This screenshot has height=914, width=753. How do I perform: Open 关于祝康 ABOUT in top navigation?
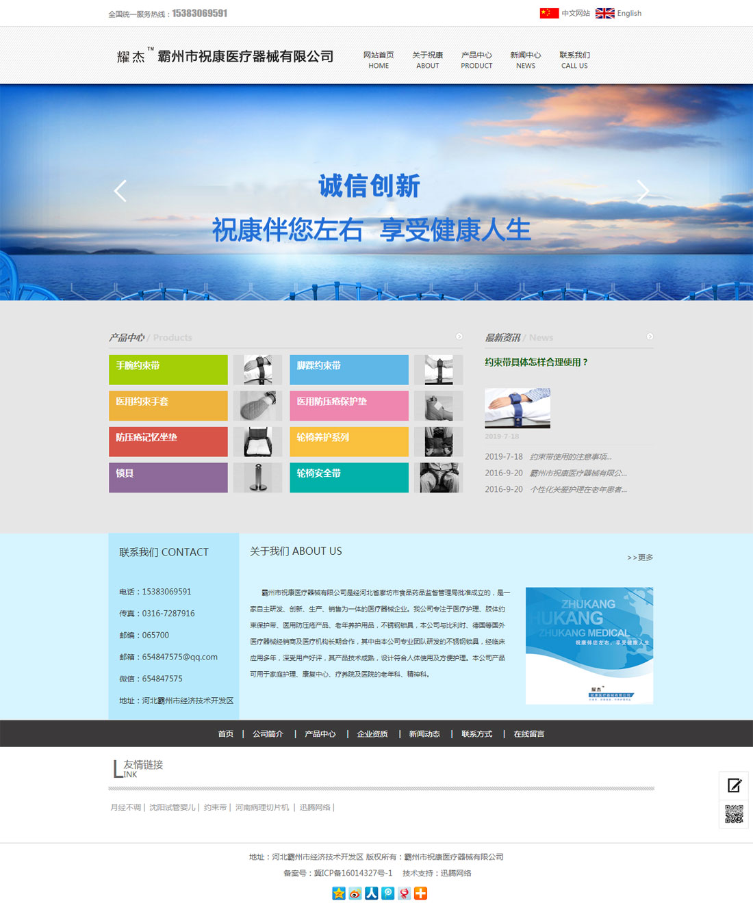pos(427,60)
